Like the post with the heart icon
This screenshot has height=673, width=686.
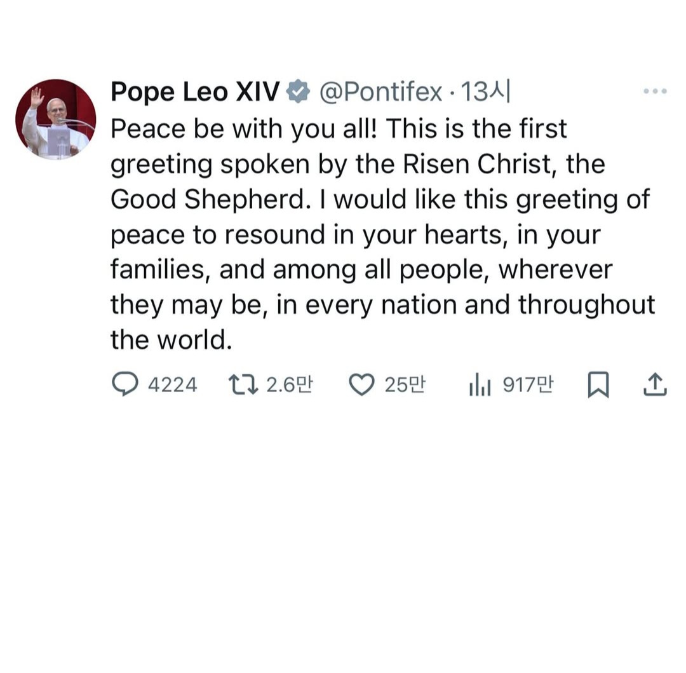(362, 384)
